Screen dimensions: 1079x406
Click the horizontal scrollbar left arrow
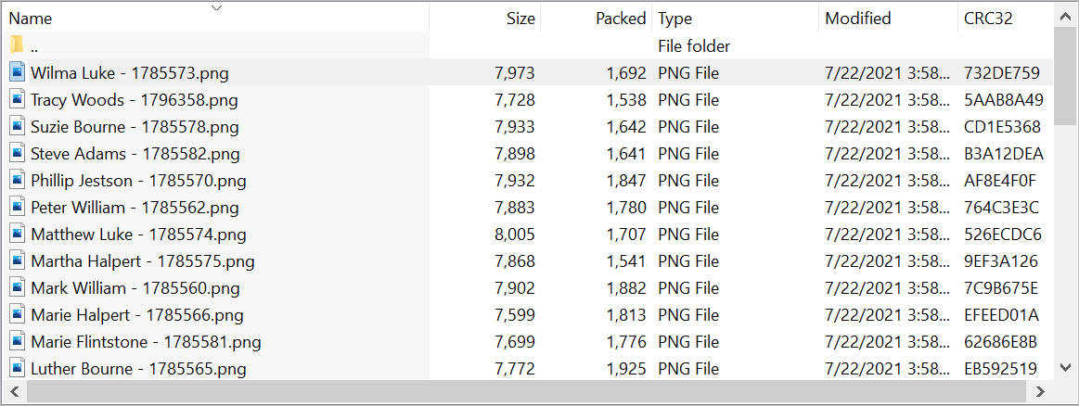coord(15,391)
